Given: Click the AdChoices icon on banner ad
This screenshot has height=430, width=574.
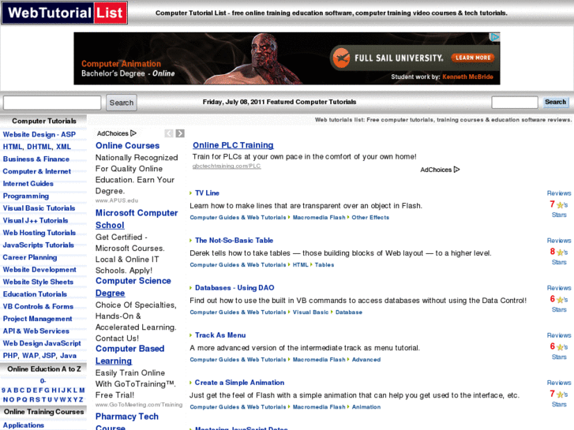Looking at the screenshot, I should (495, 37).
